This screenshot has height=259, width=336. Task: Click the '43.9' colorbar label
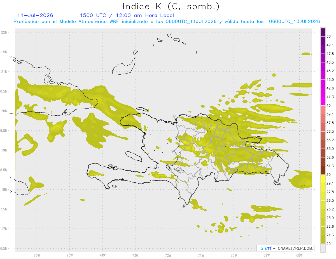pyautogui.click(x=330, y=80)
